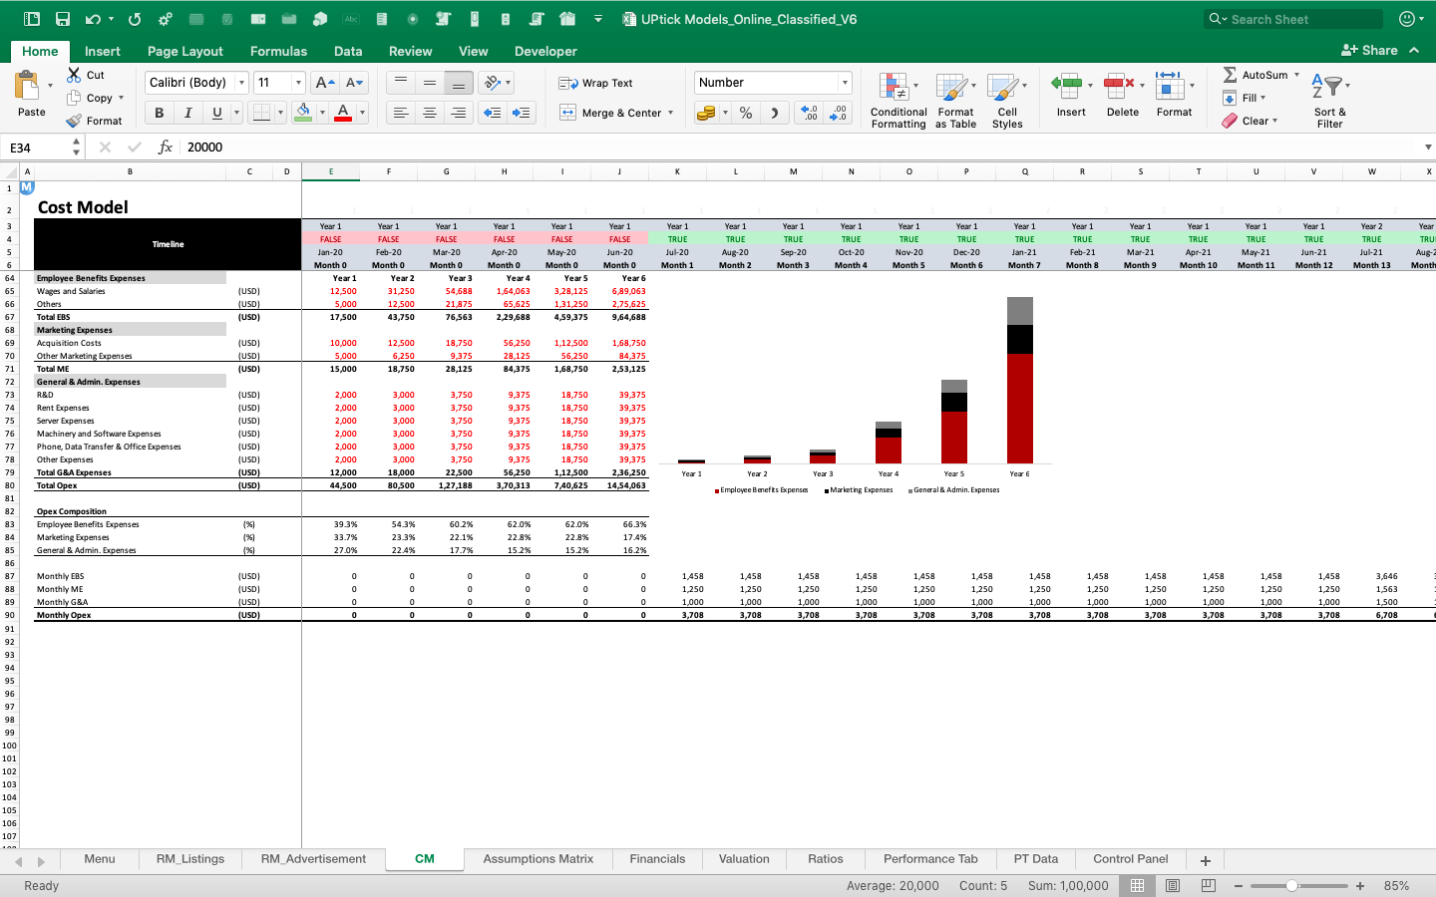Switch to Normal view icon in status bar
This screenshot has width=1436, height=897.
(1136, 885)
